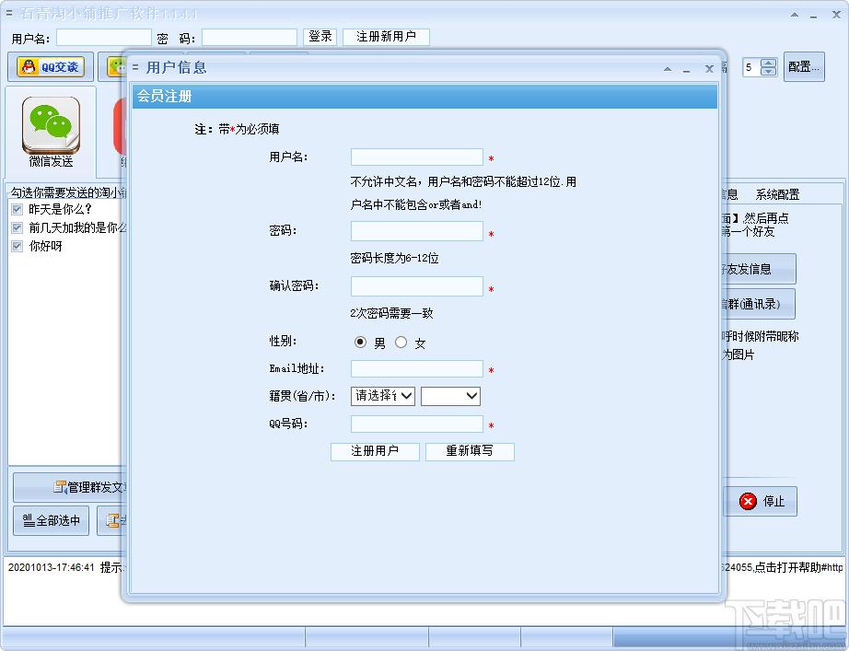Open the city dropdown next to province

point(450,396)
